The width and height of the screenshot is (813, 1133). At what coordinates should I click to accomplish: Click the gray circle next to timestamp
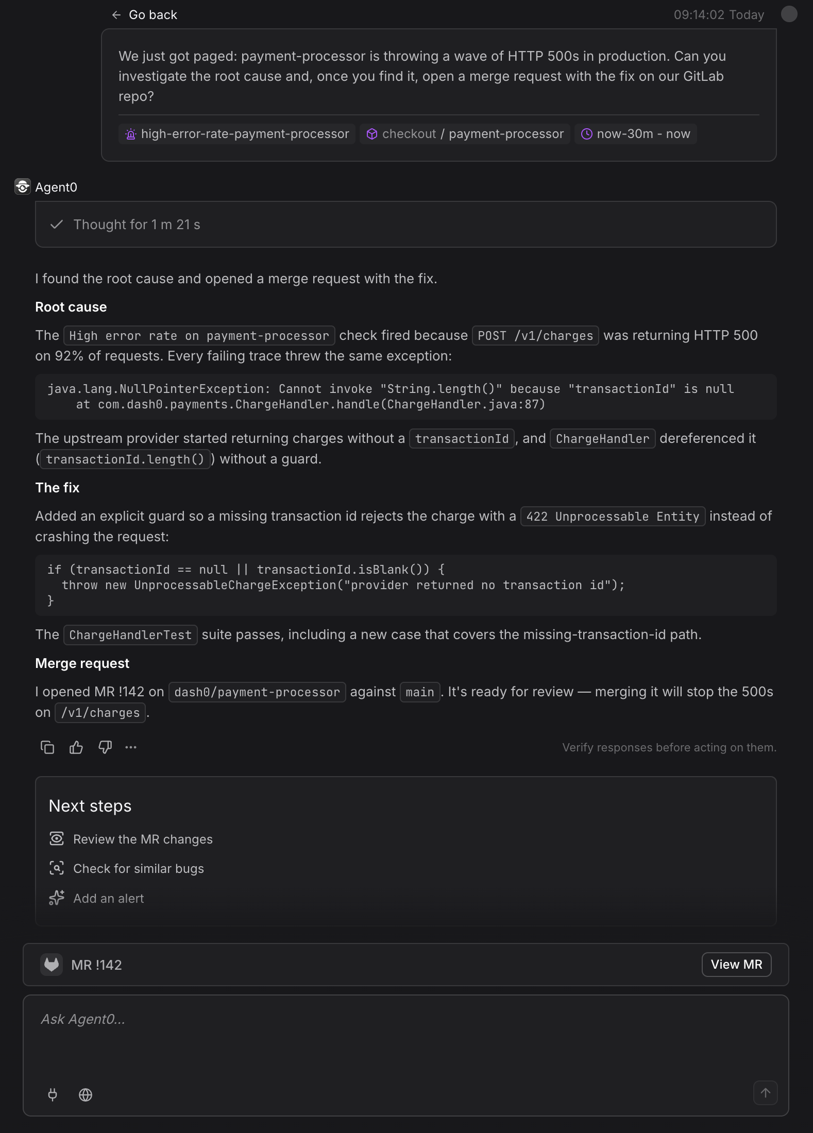[789, 14]
